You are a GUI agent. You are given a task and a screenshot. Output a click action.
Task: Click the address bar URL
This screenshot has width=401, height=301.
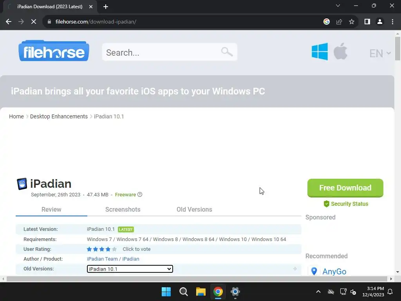[96, 22]
